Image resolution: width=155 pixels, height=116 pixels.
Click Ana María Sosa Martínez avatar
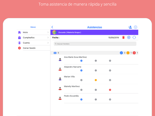(60, 60)
